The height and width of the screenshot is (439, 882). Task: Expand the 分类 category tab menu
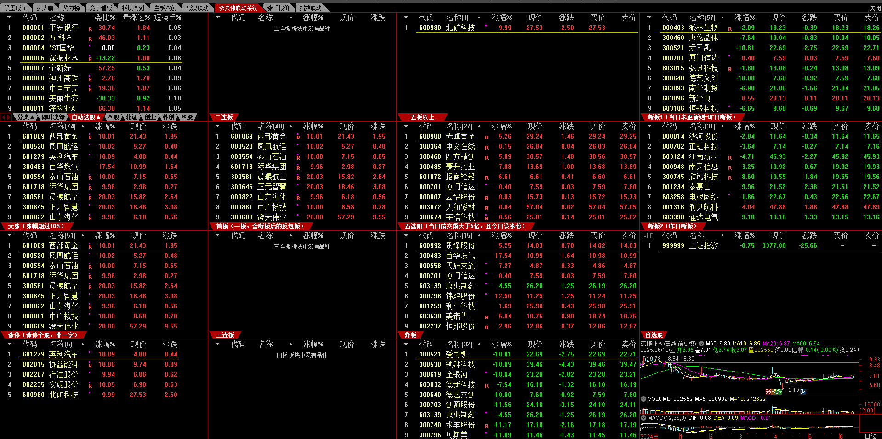point(25,117)
